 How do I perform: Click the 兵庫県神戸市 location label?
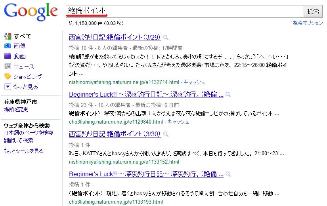(x=21, y=102)
